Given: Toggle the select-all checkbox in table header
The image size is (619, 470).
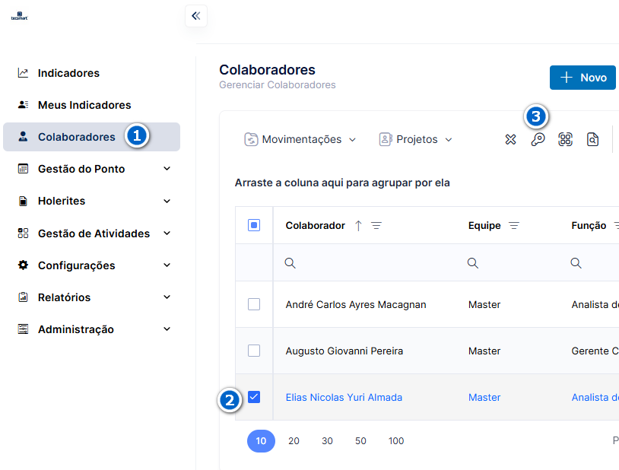Looking at the screenshot, I should pos(254,225).
